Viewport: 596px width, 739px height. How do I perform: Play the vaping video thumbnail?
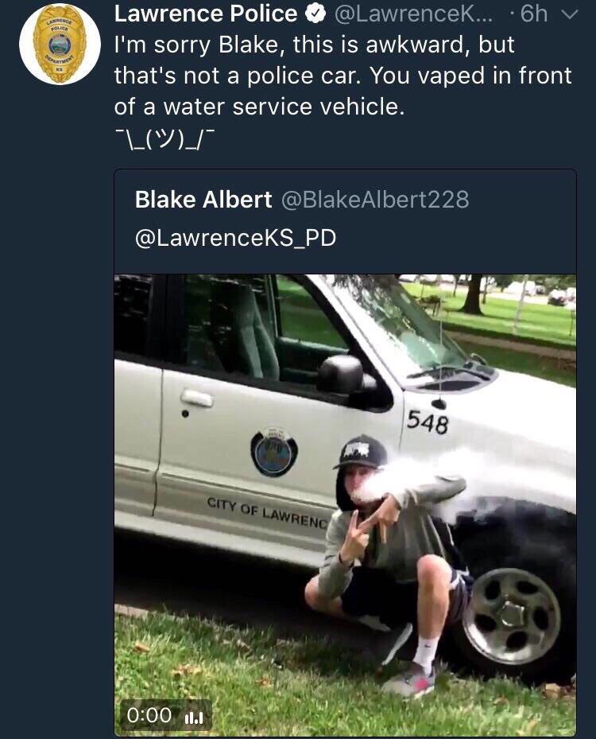coord(345,505)
